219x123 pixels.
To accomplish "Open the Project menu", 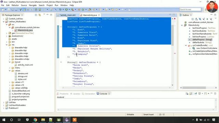I will tap(49, 5).
